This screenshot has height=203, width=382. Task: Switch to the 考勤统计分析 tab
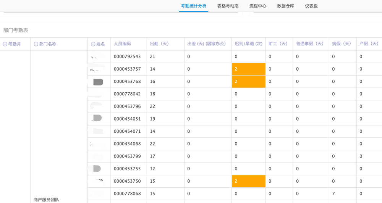click(193, 6)
